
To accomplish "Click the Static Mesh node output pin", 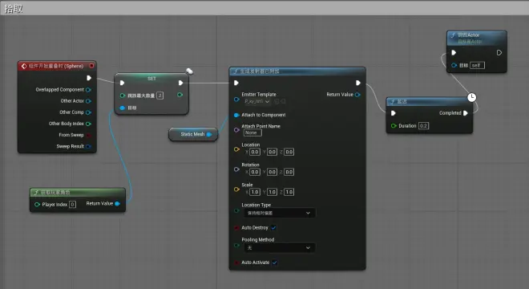I will pyautogui.click(x=209, y=135).
